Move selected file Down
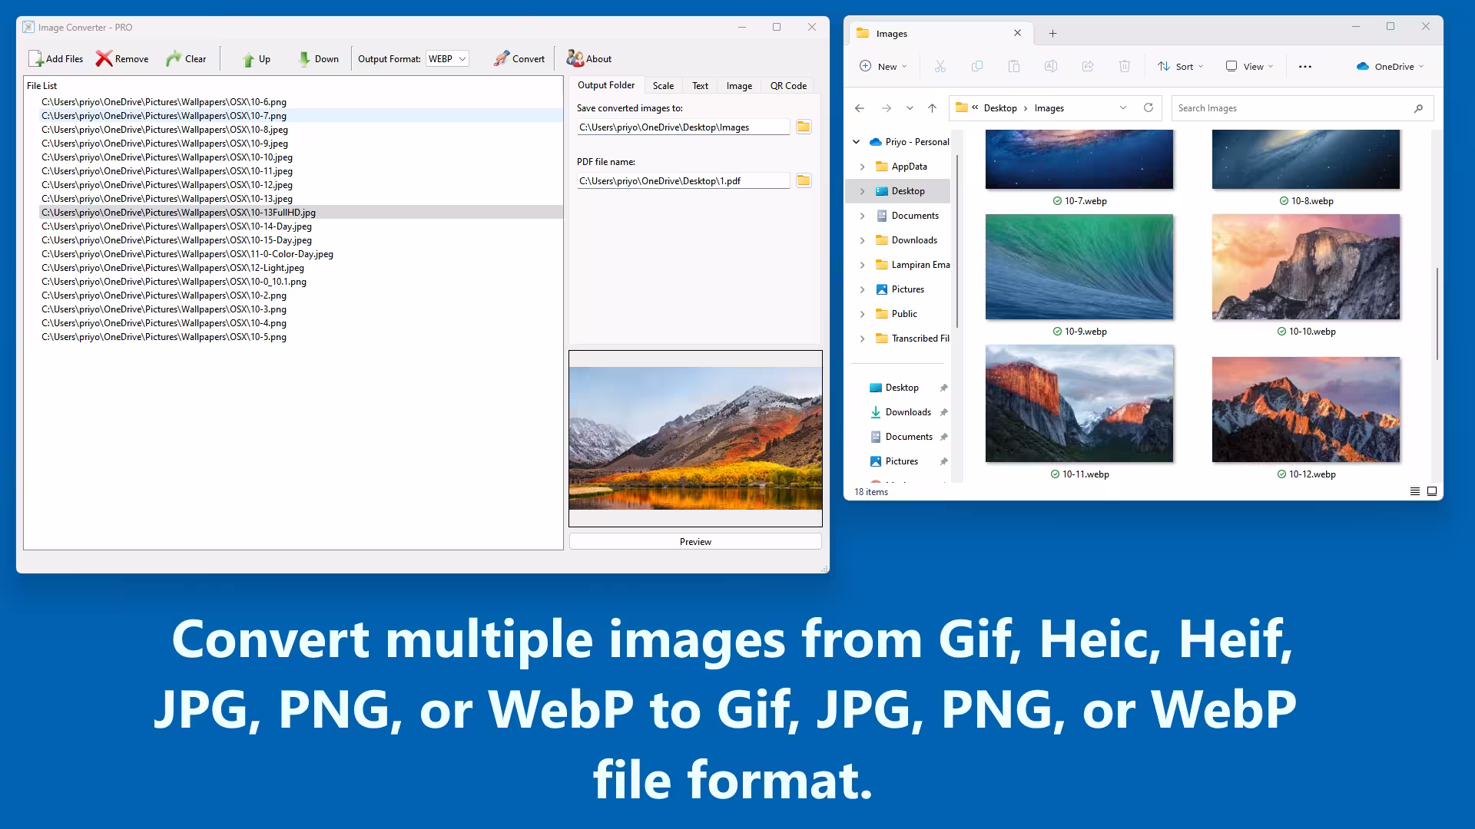 (x=318, y=58)
